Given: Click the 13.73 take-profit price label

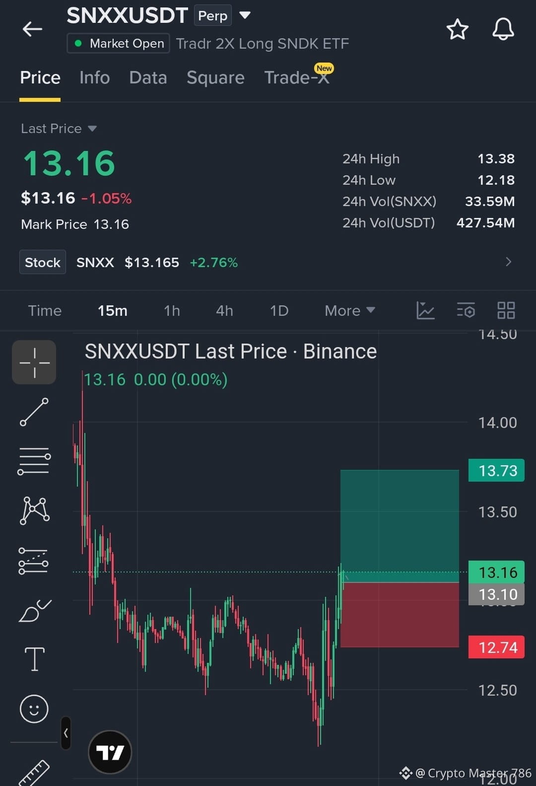Looking at the screenshot, I should pyautogui.click(x=496, y=470).
